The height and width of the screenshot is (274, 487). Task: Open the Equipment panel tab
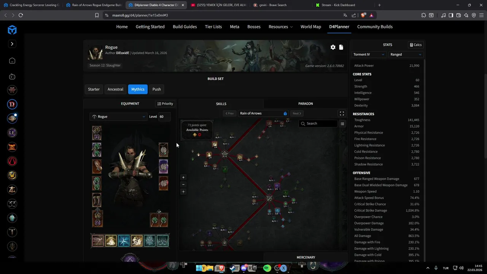(x=130, y=104)
